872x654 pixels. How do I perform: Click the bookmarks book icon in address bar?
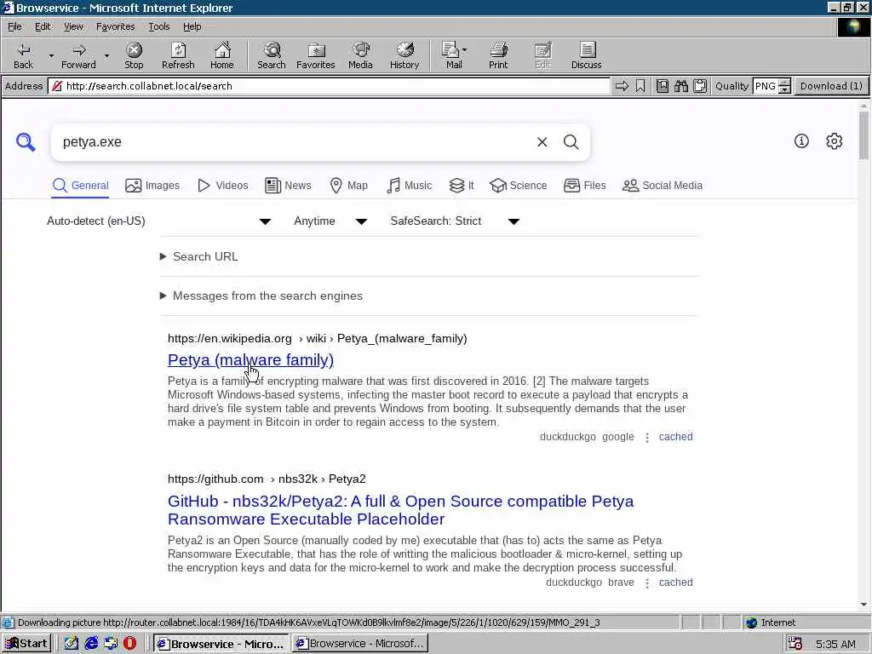click(x=662, y=86)
